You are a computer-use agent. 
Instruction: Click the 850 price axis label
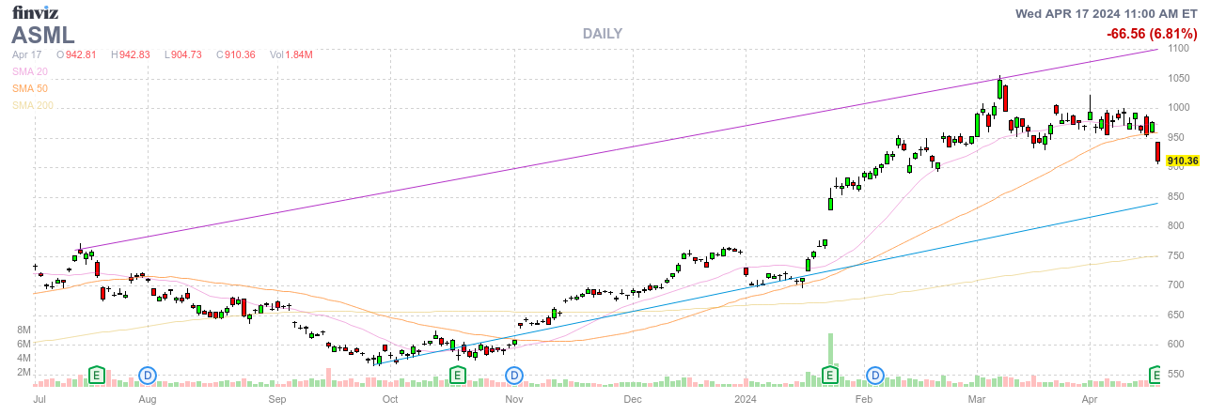tap(1177, 196)
